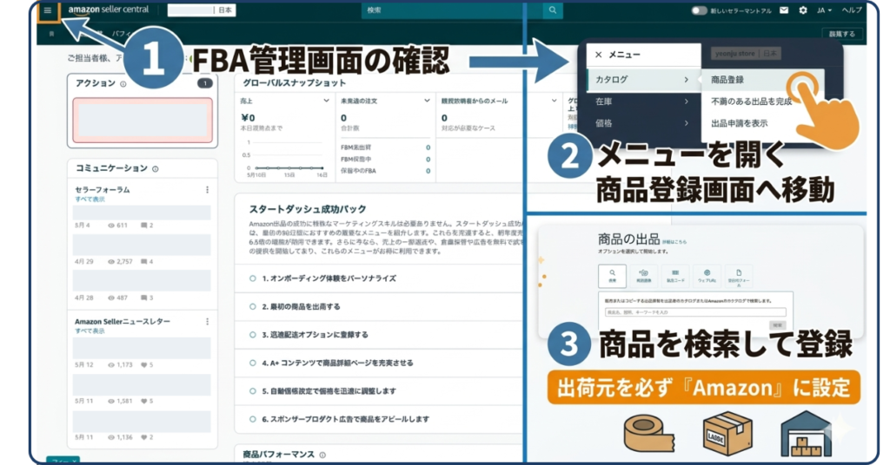Click the info icon next to アクション

click(x=123, y=84)
